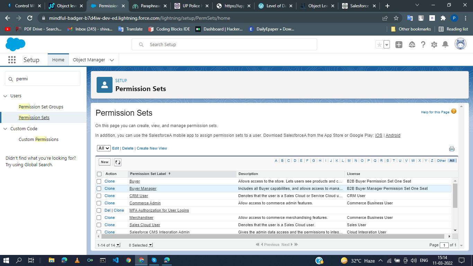Select Permission Set Groups in sidebar
This screenshot has width=473, height=266.
(x=41, y=107)
